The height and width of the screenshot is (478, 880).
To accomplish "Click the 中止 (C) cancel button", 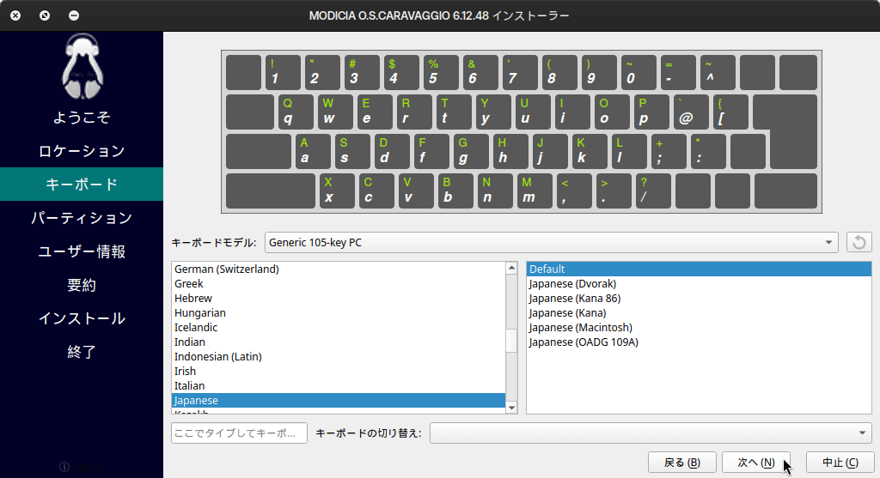I will point(840,463).
